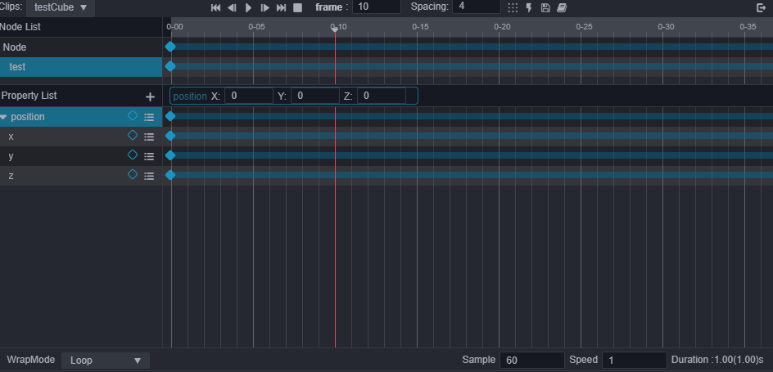Open the testCube clips dropdown
This screenshot has height=372, width=773.
[x=61, y=7]
